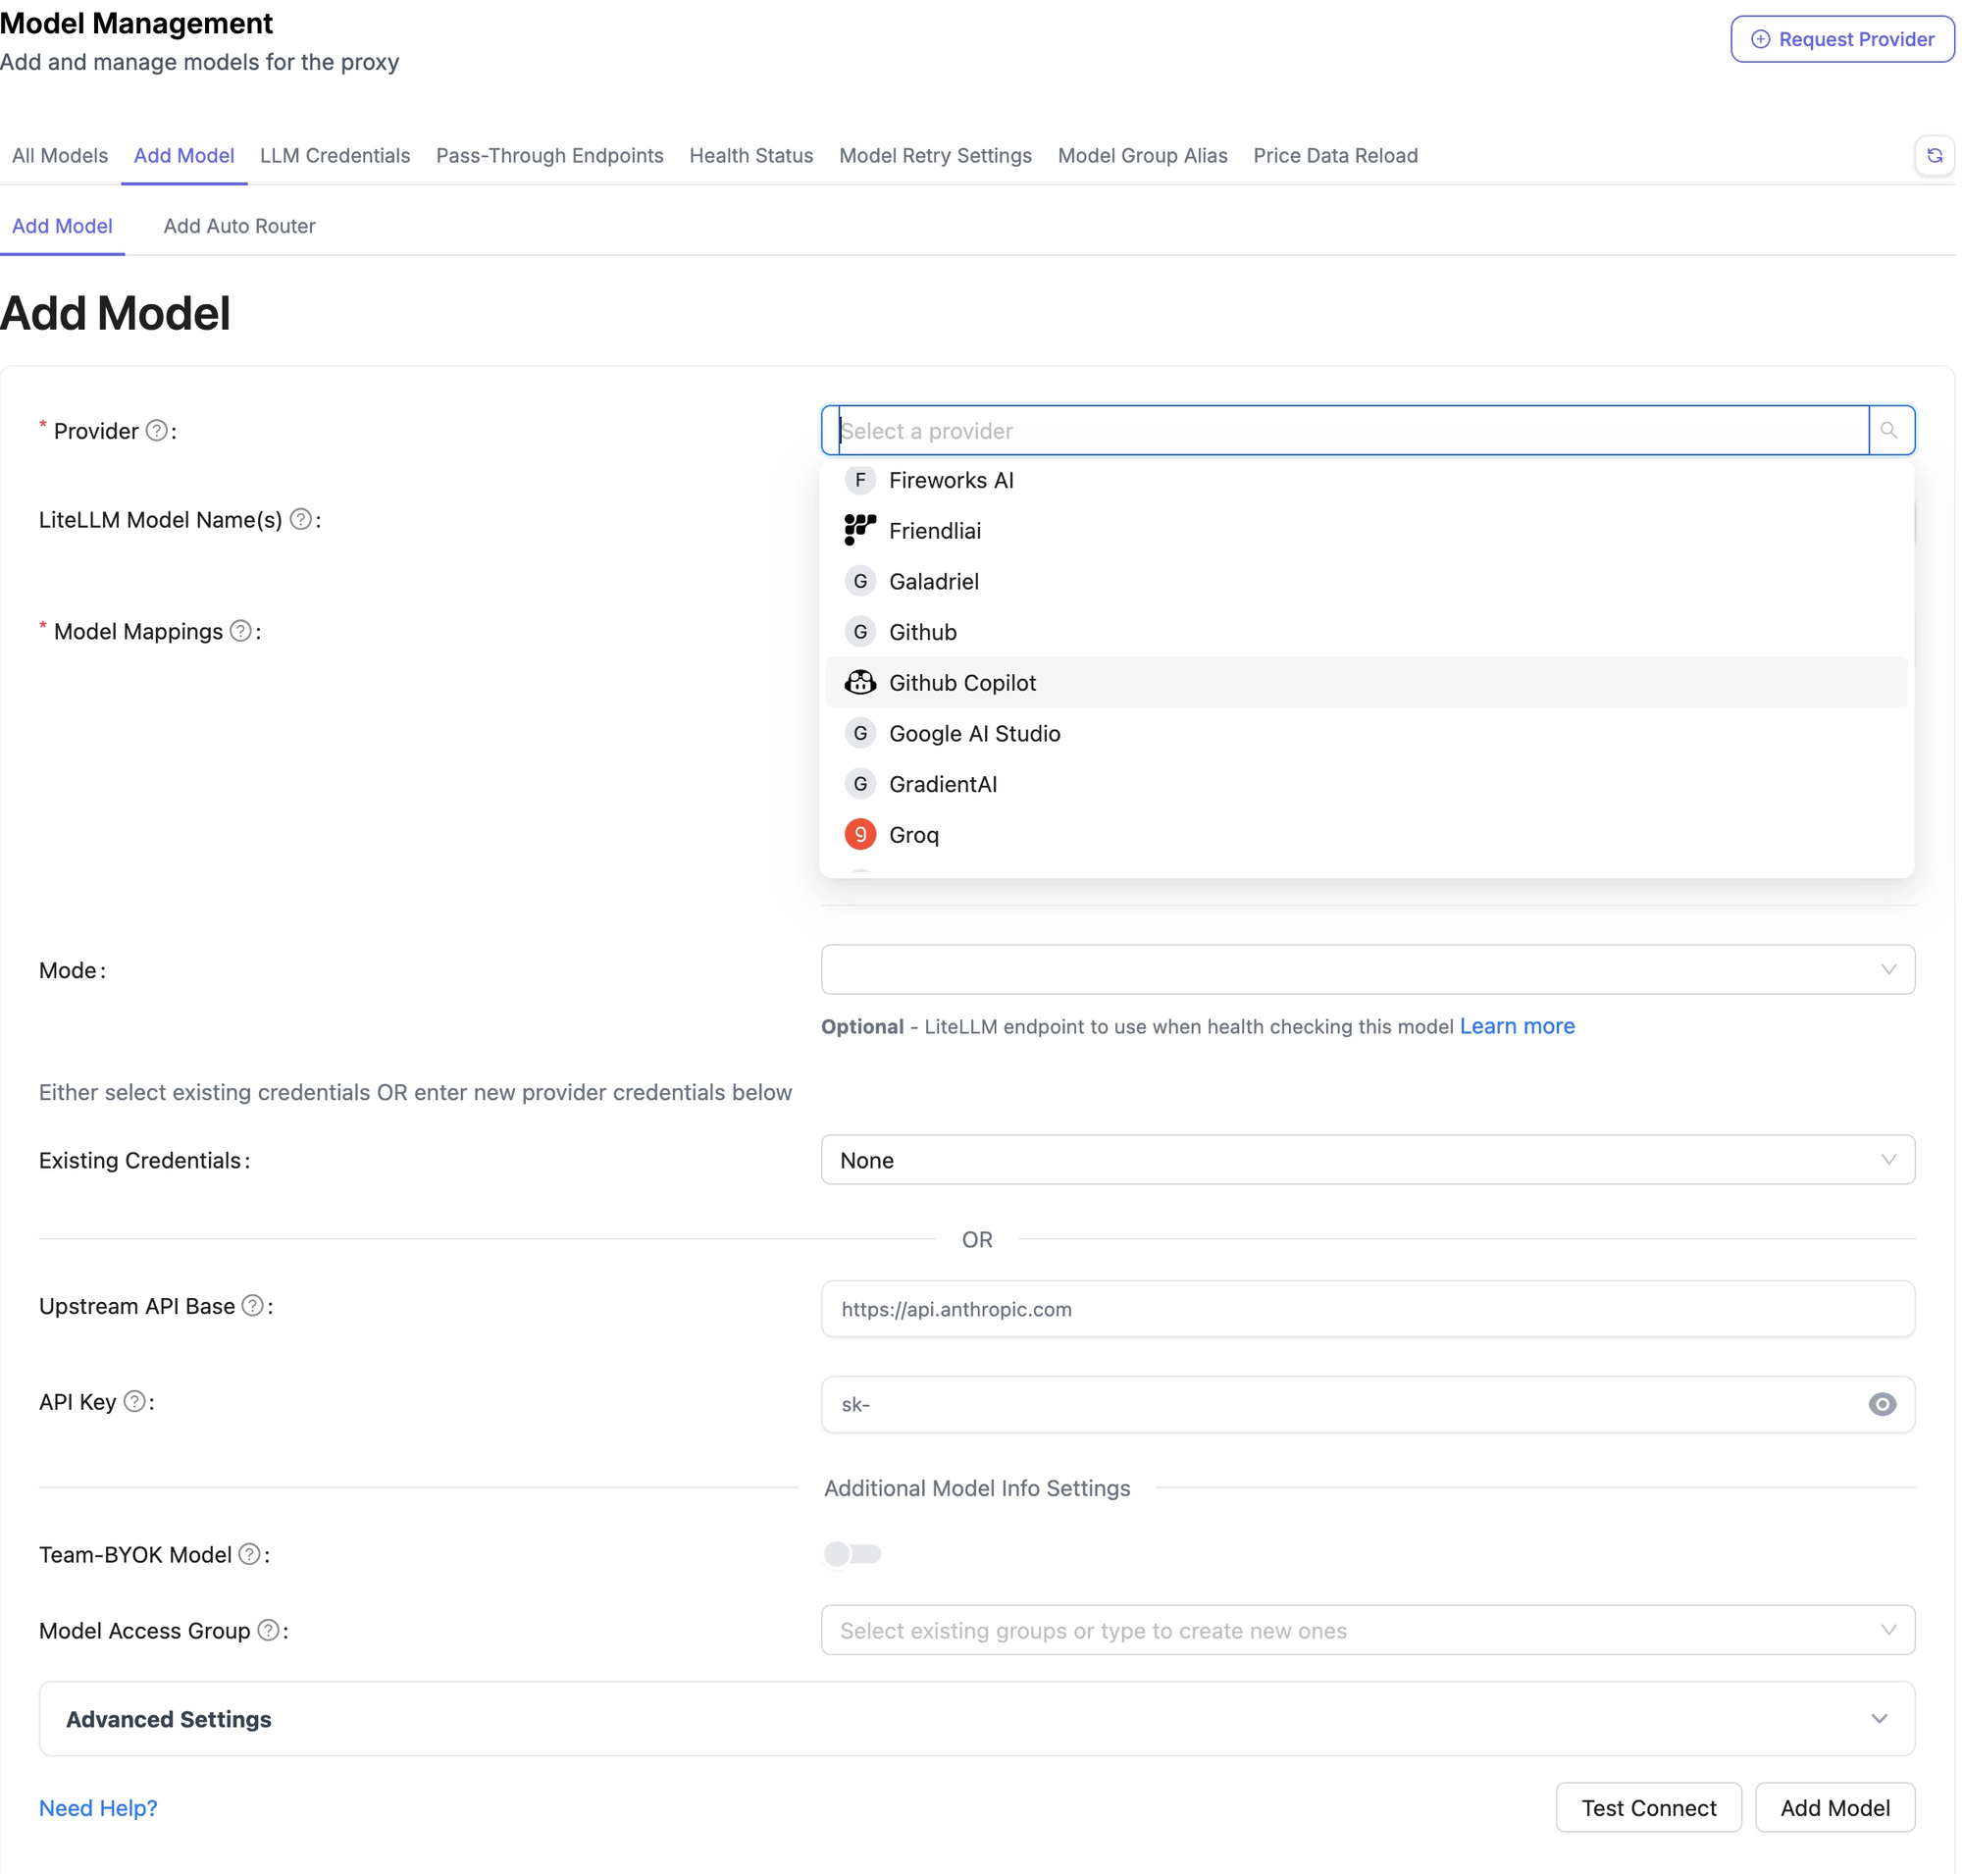Open the Need Help? link
1962x1874 pixels.
(x=98, y=1808)
